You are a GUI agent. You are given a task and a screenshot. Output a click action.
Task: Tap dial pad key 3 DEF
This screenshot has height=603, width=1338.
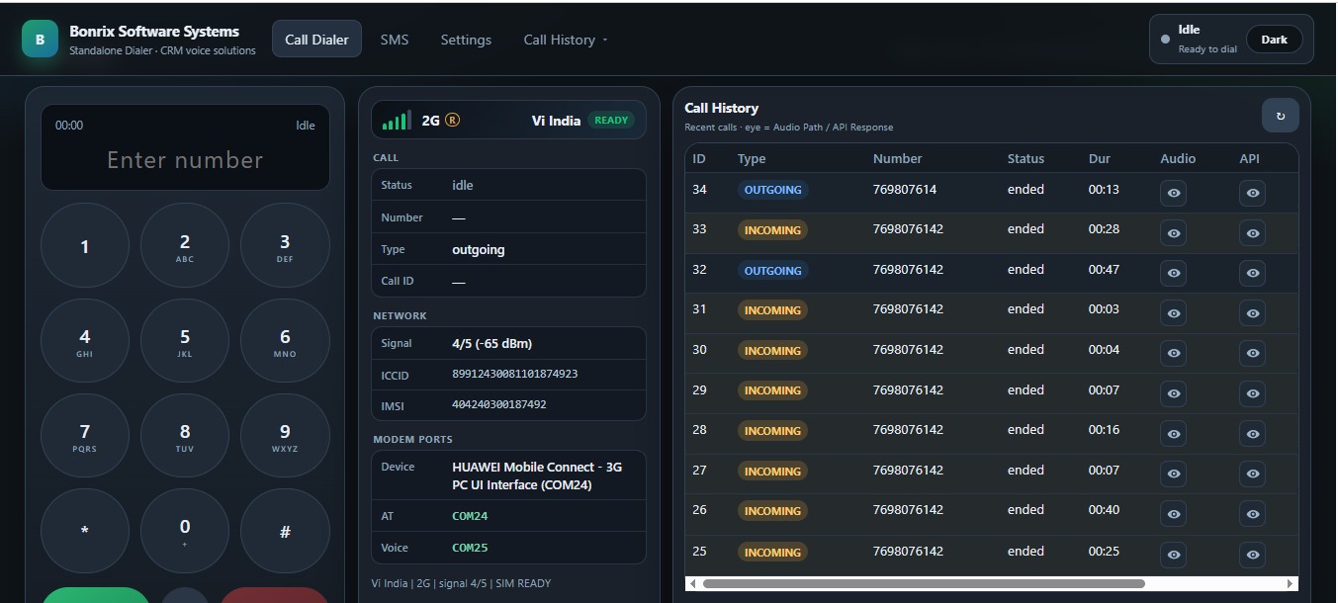tap(285, 246)
